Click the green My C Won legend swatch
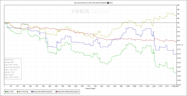The image size is (187, 96). (6, 92)
